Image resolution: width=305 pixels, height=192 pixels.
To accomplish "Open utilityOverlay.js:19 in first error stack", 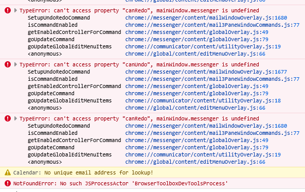I will point(203,46).
